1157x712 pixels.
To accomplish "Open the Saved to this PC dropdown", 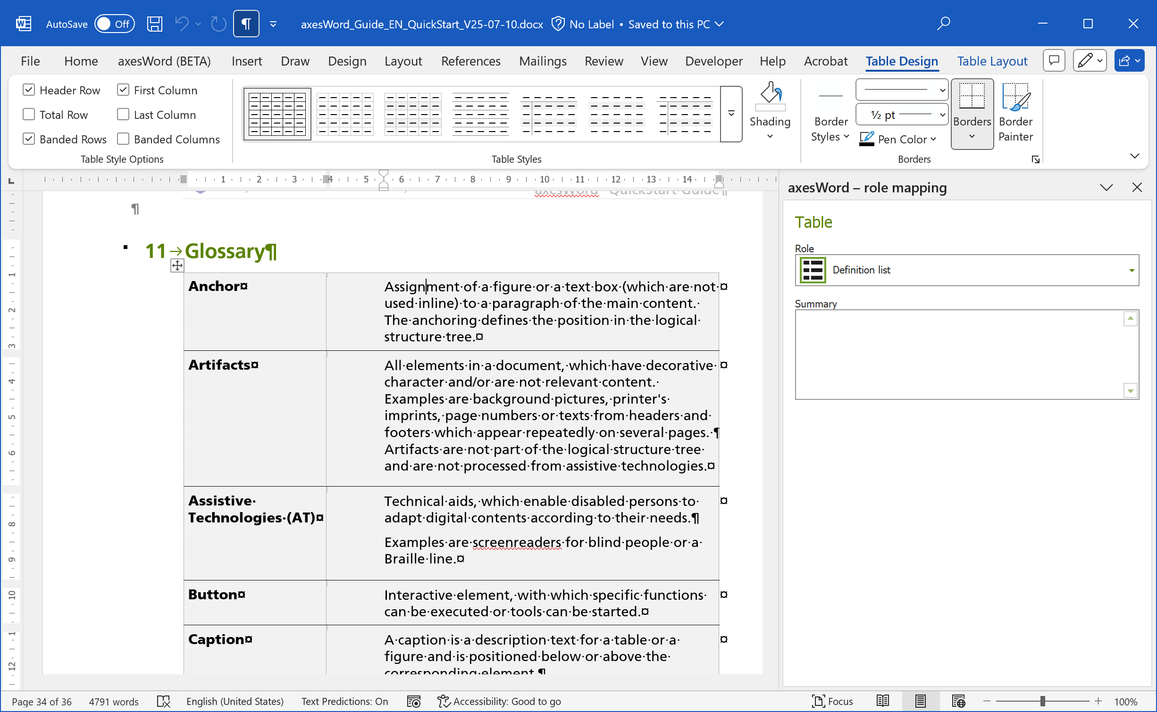I will tap(675, 24).
